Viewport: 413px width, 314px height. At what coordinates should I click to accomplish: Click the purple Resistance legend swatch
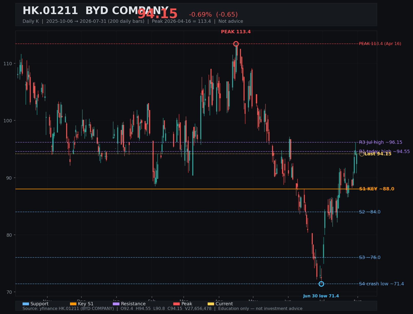tap(116, 304)
